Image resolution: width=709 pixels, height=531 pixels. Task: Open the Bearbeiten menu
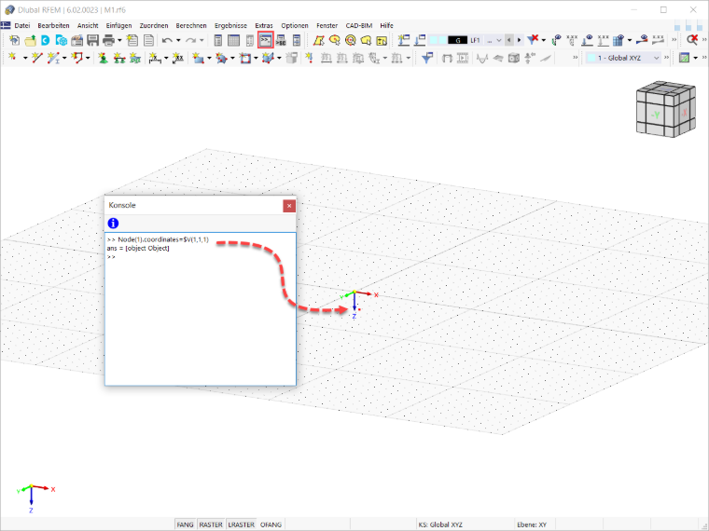point(53,26)
